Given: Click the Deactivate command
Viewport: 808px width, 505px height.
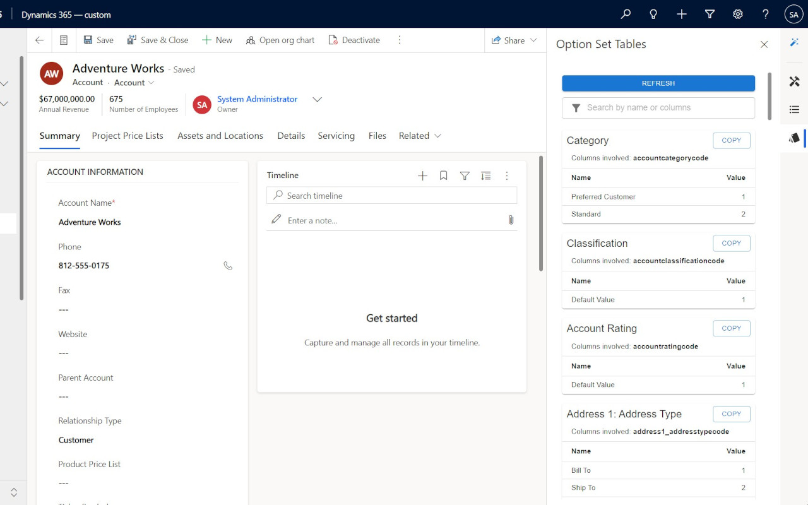Looking at the screenshot, I should pos(354,40).
